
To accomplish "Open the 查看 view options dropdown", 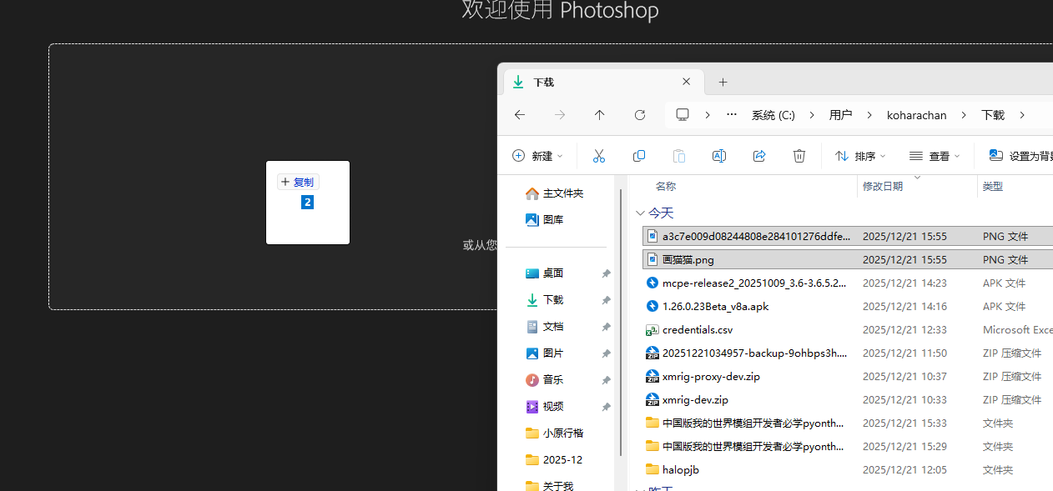I will point(935,156).
